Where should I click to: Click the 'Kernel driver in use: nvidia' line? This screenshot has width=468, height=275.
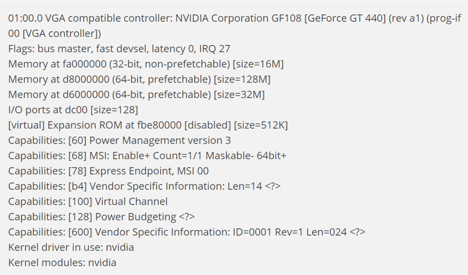click(x=71, y=247)
